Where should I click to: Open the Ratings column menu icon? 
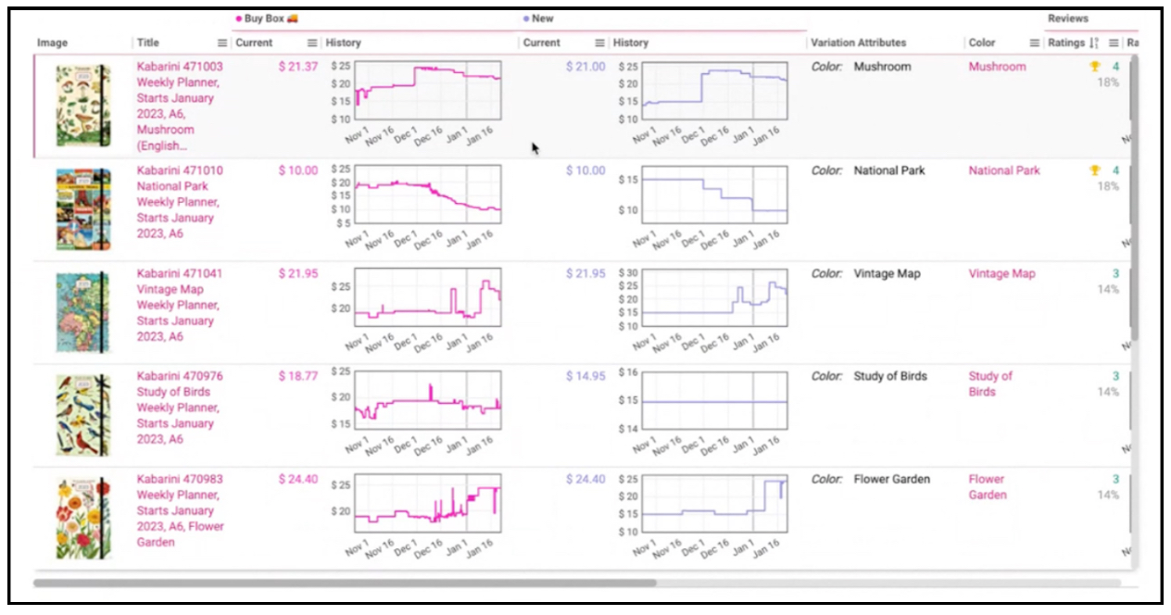tap(1114, 43)
